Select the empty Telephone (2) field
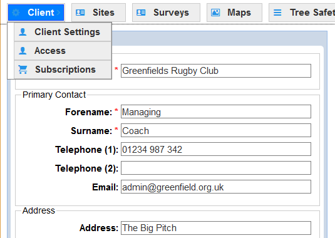Image resolution: width=335 pixels, height=238 pixels. (x=216, y=168)
